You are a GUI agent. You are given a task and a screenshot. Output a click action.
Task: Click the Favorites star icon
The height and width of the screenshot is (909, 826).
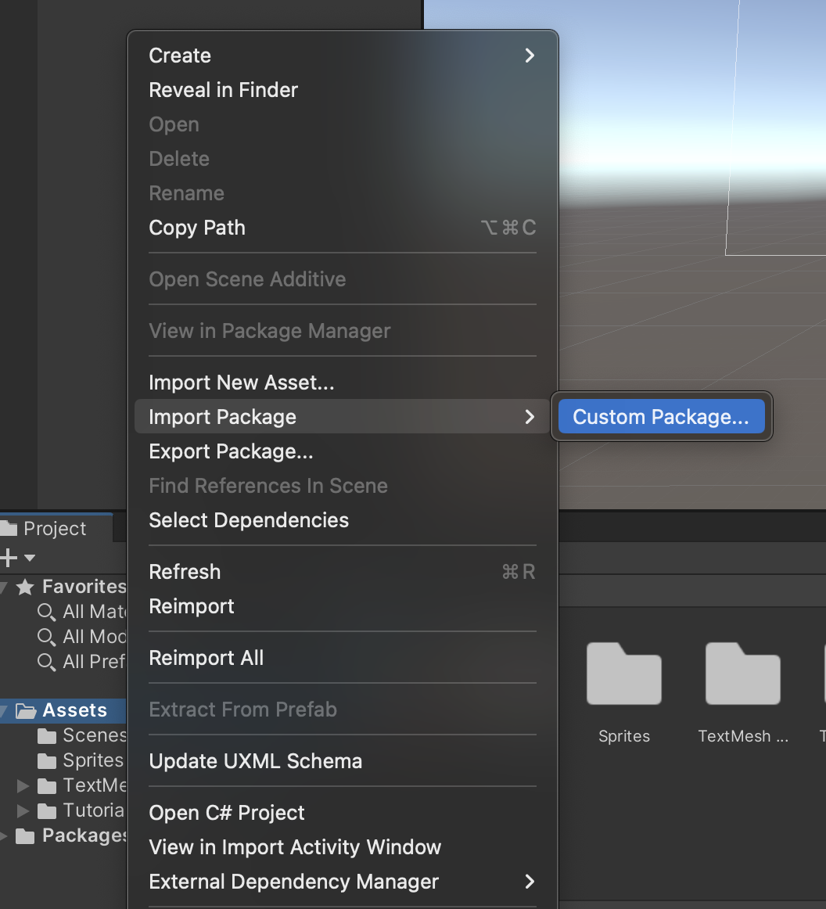(x=25, y=587)
